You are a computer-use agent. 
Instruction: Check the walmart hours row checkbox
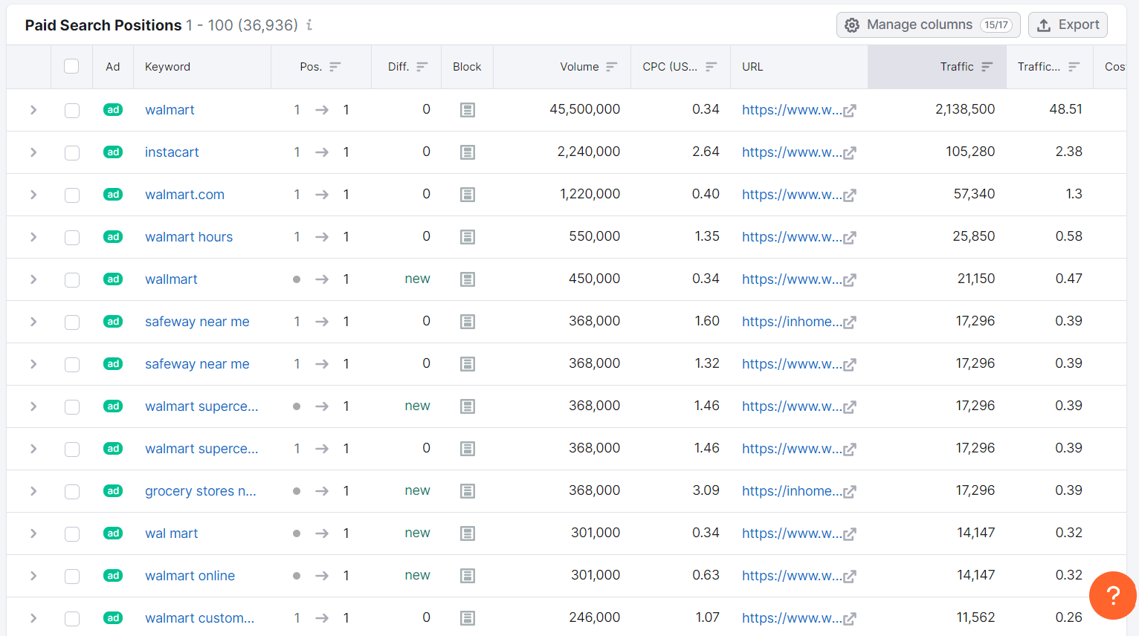(x=72, y=238)
